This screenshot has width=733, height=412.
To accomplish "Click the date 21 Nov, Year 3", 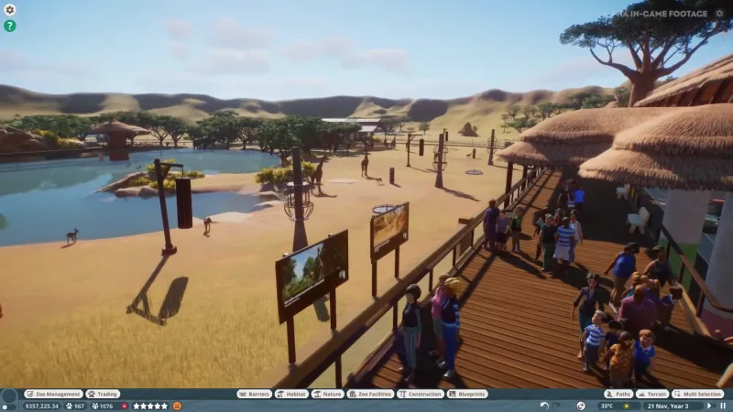I will [668, 406].
